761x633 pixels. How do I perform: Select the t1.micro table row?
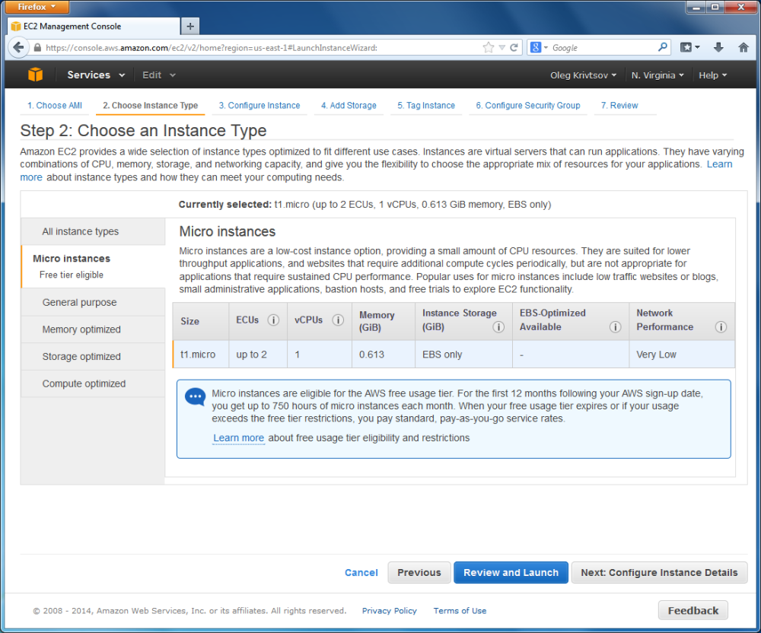coord(454,354)
